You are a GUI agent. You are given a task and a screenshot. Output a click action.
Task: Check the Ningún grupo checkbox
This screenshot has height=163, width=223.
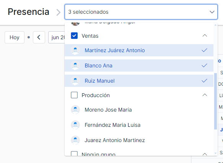(74, 153)
